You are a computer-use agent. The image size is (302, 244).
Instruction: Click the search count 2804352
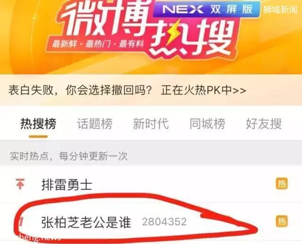click(x=164, y=222)
